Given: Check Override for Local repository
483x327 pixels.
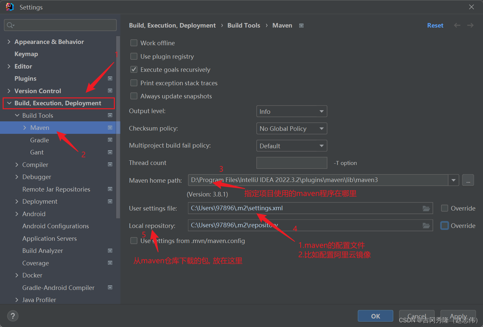Looking at the screenshot, I should [x=445, y=226].
